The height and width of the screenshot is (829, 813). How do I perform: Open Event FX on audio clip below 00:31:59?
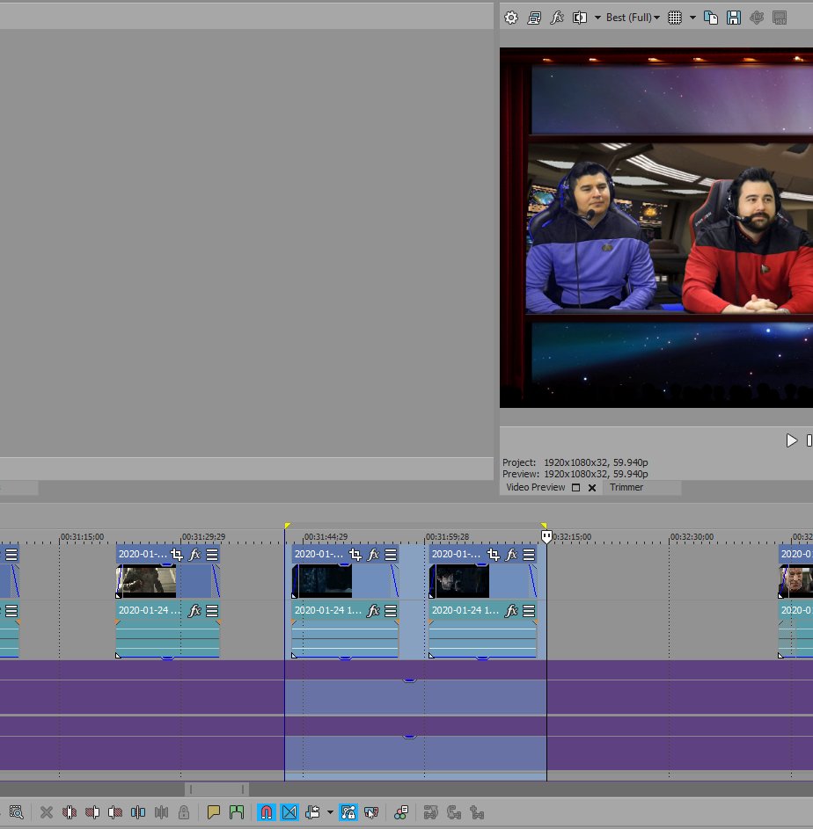click(x=511, y=611)
